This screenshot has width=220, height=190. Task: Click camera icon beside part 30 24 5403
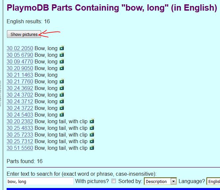pos(62,115)
